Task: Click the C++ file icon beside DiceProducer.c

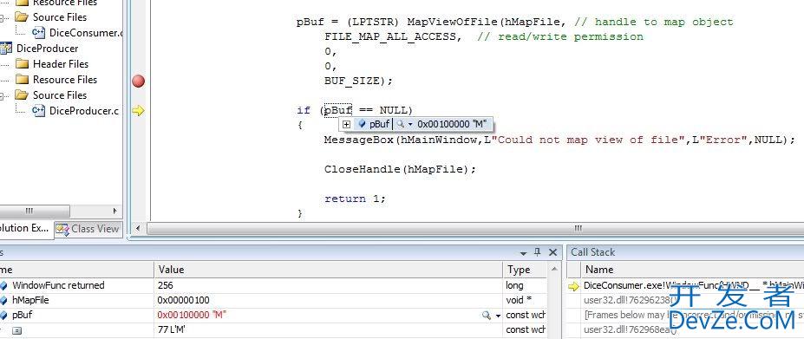Action: (38, 110)
